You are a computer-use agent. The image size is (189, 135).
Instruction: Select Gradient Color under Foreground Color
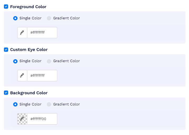tap(49, 18)
